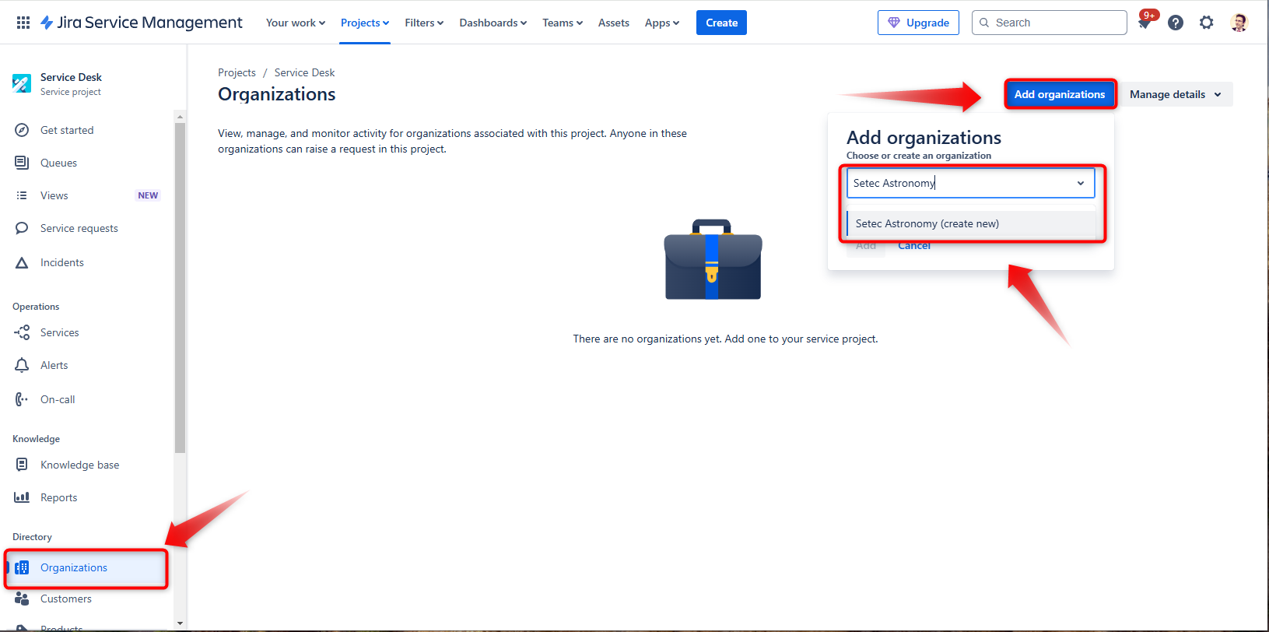Expand the Your work dropdown

click(x=296, y=23)
